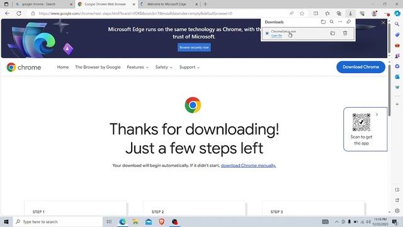
Task: Close the Google Chrome Web Browser tab
Action: coord(133,4)
